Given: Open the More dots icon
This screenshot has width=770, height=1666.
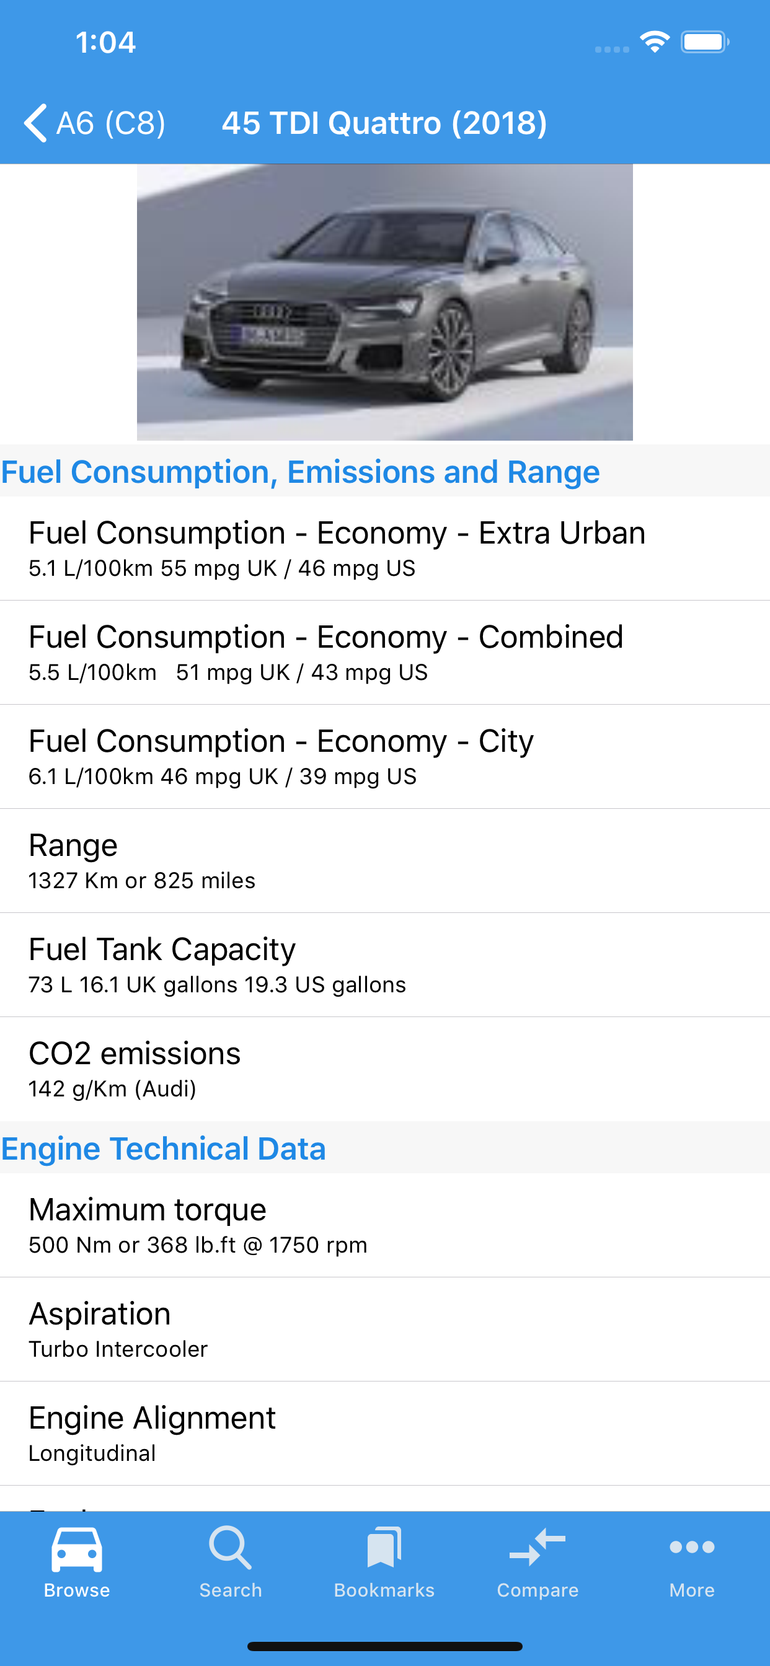Looking at the screenshot, I should click(692, 1547).
